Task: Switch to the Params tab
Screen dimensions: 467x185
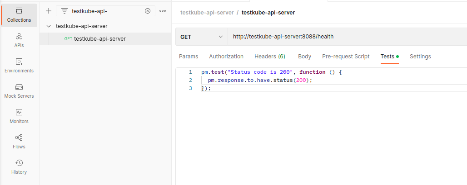Action: (189, 57)
